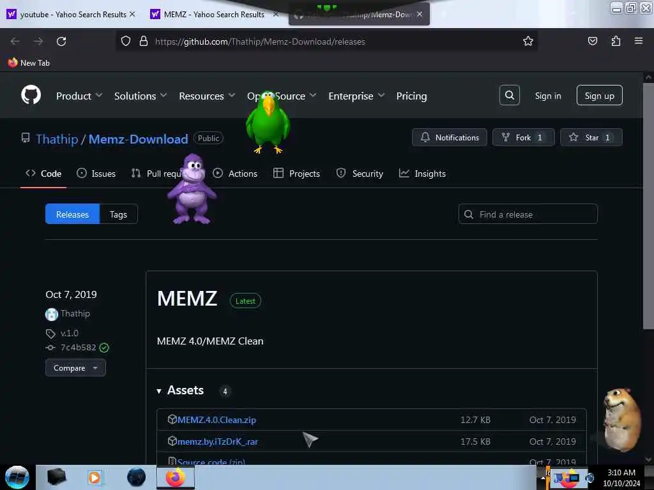Open the Issues repository tab

[96, 174]
